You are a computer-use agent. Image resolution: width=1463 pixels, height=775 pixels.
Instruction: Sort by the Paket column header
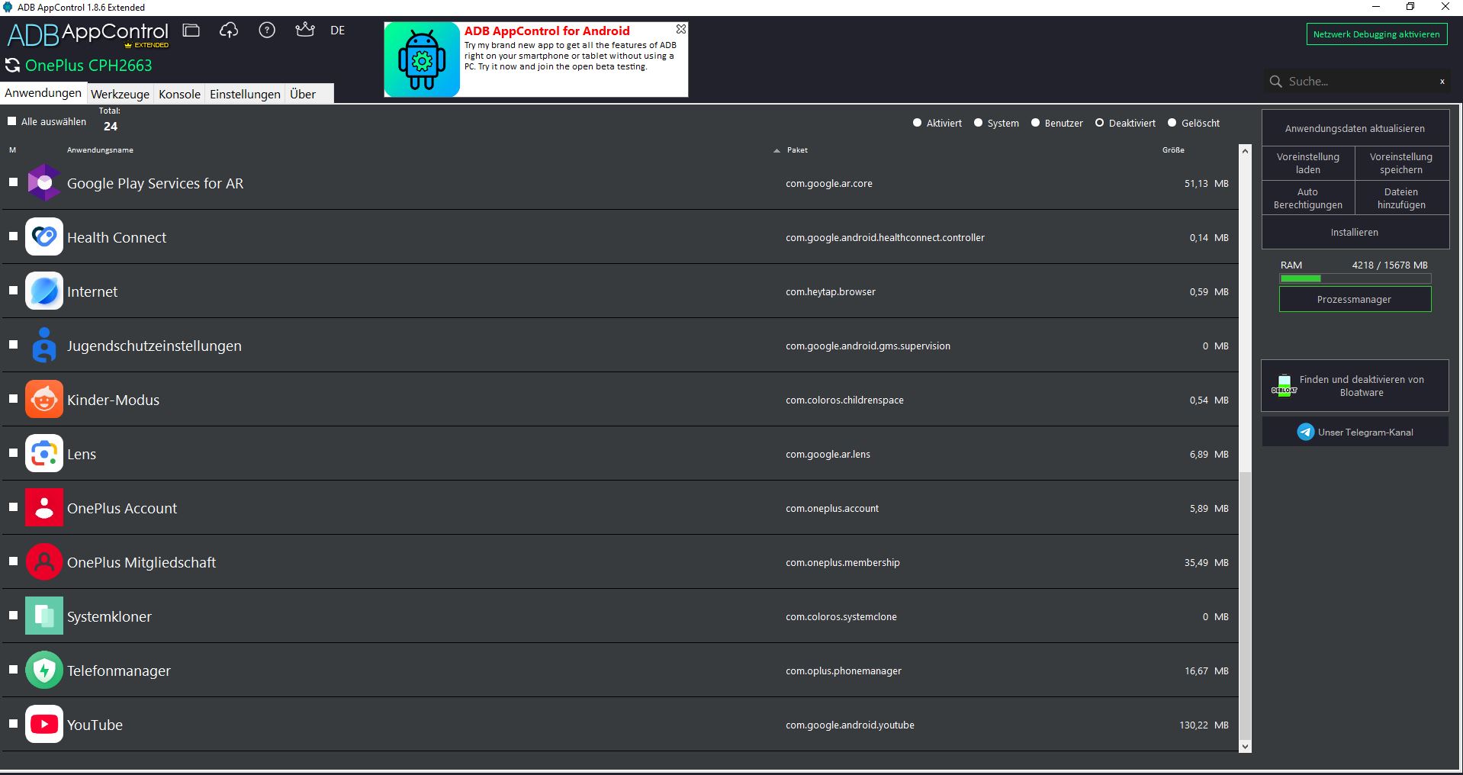797,150
